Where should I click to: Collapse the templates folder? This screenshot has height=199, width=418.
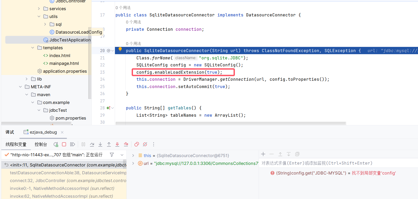(x=33, y=48)
